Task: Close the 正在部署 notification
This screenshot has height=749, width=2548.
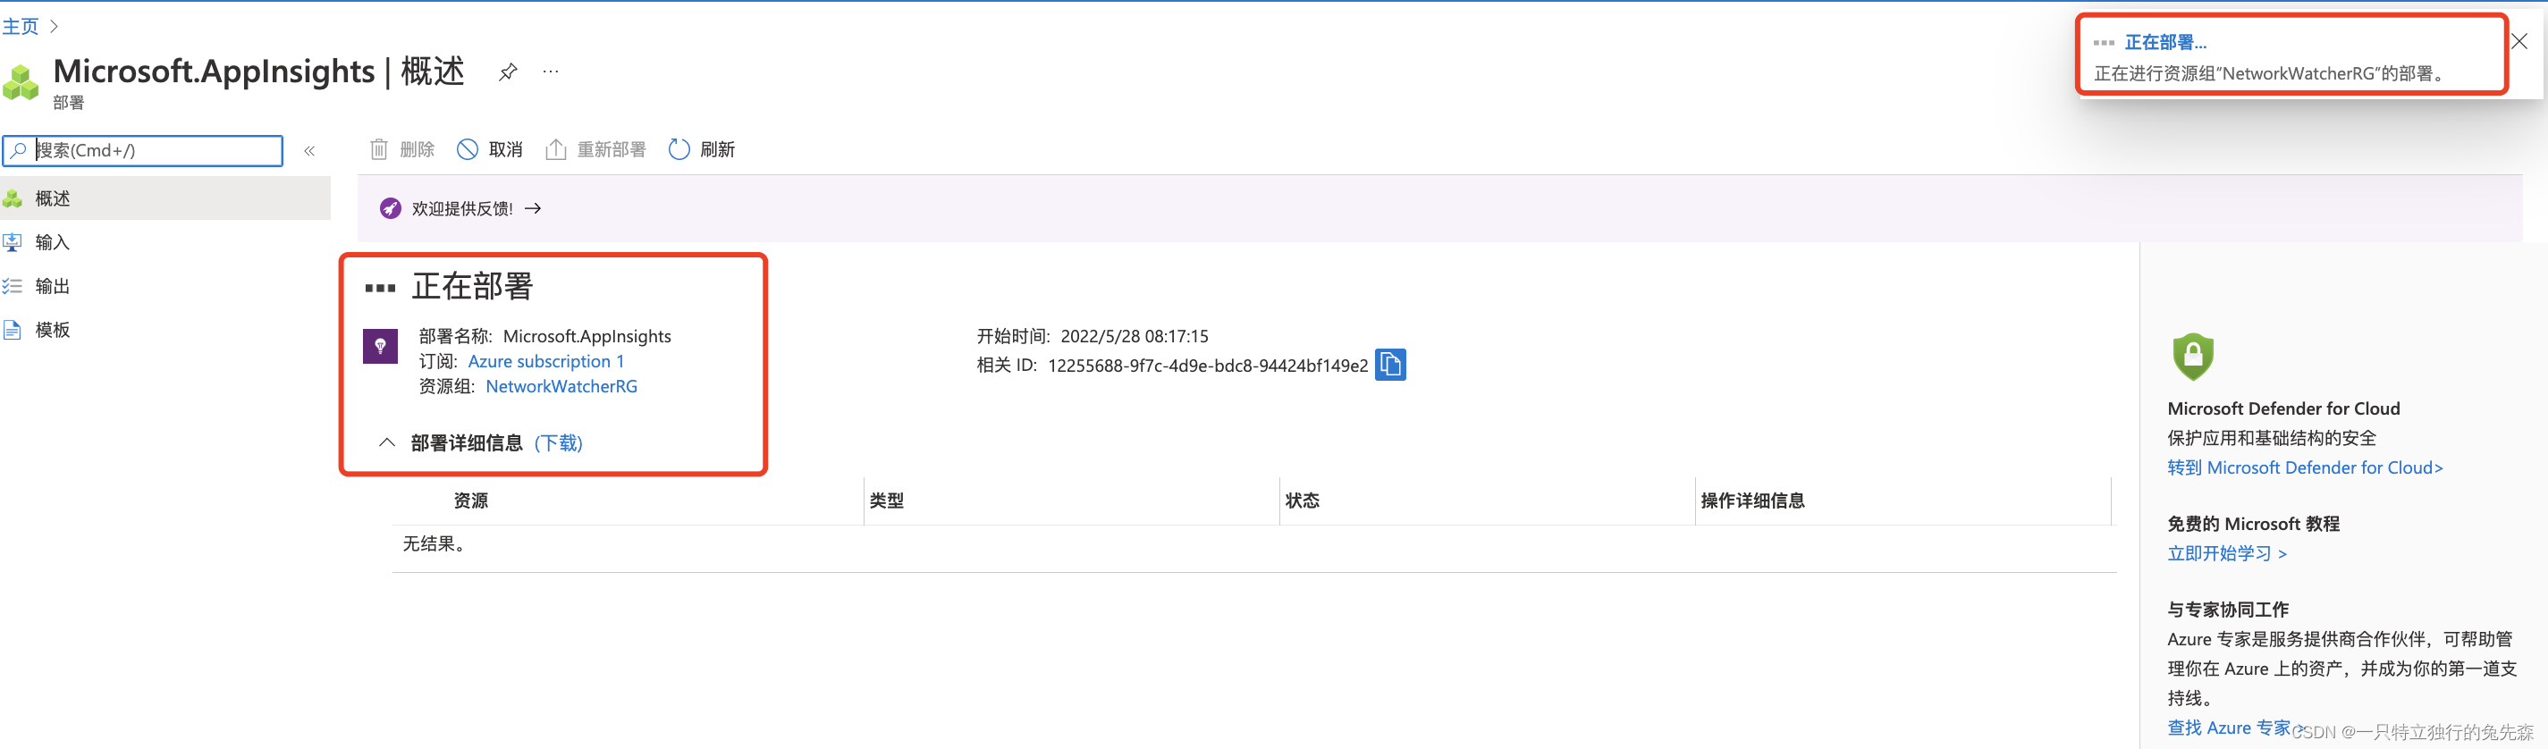Action: point(2519,41)
